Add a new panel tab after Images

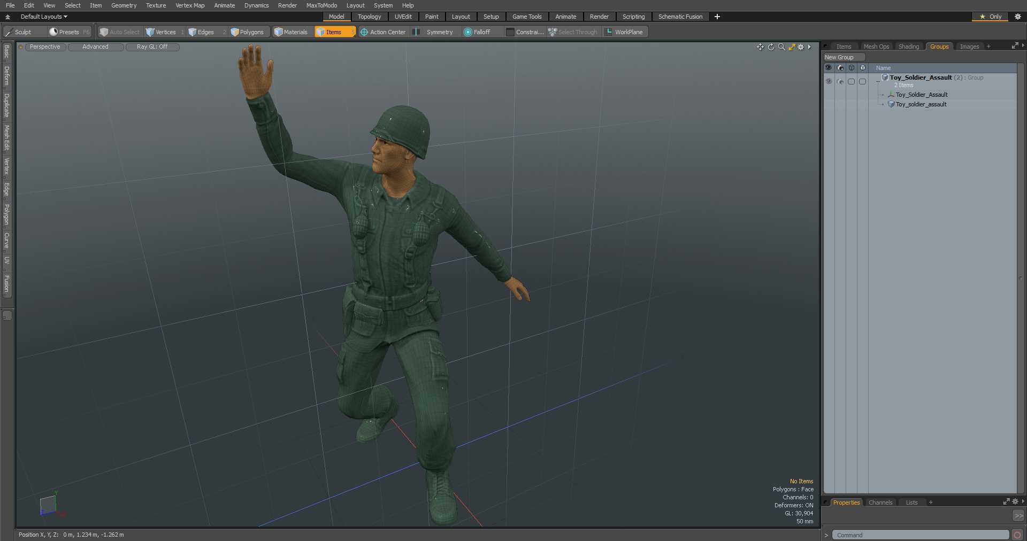988,47
